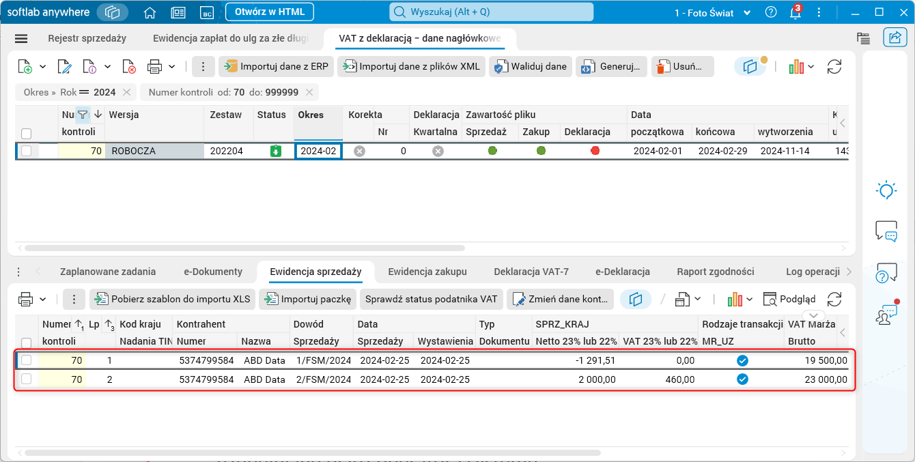Click Importuj dane z plików XML button
915x462 pixels.
(x=412, y=66)
